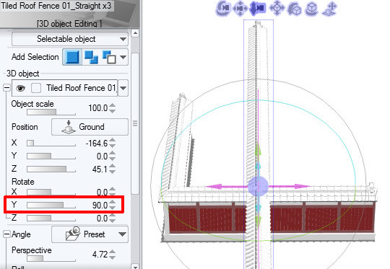Select the spin object horizontally icon
Screen dimensions: 390x269
[312, 9]
